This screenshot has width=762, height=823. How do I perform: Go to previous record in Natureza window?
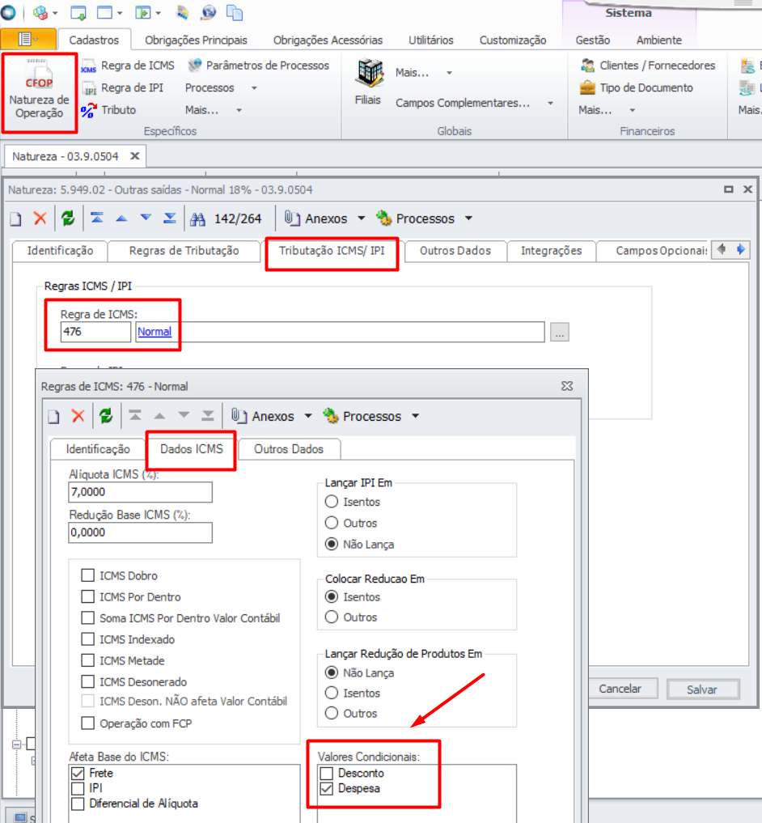(x=122, y=218)
